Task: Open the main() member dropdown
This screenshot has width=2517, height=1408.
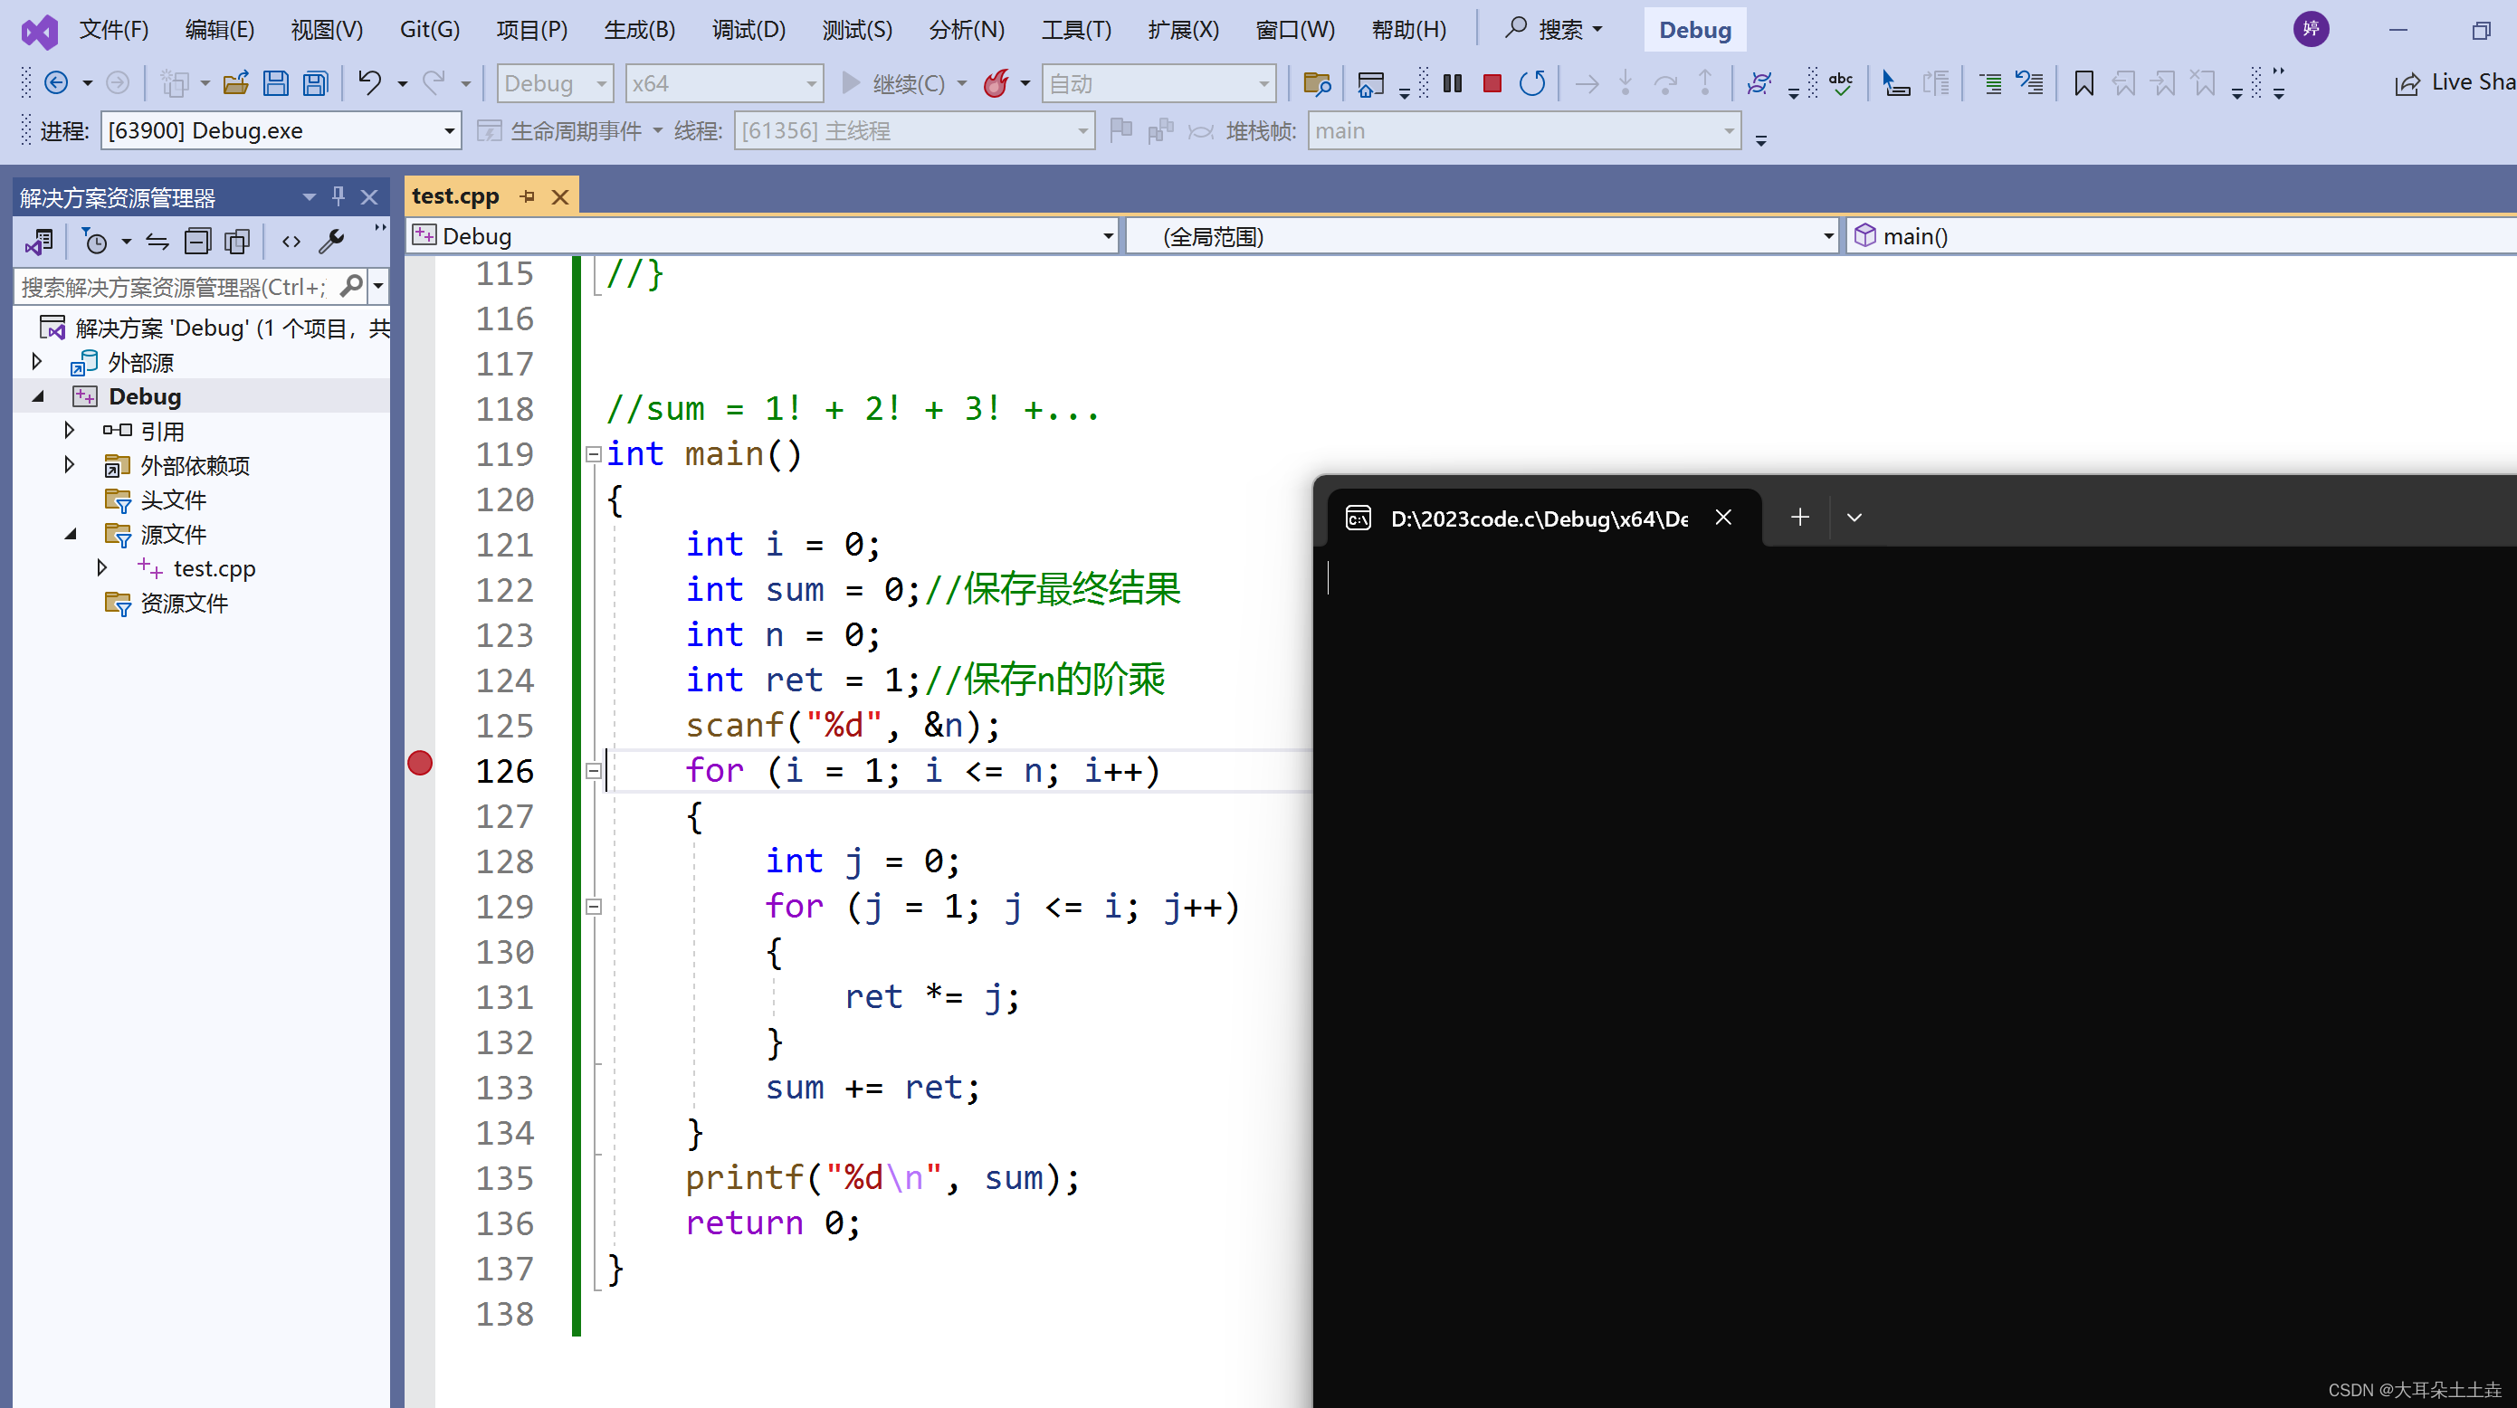Action: pyautogui.click(x=2181, y=236)
